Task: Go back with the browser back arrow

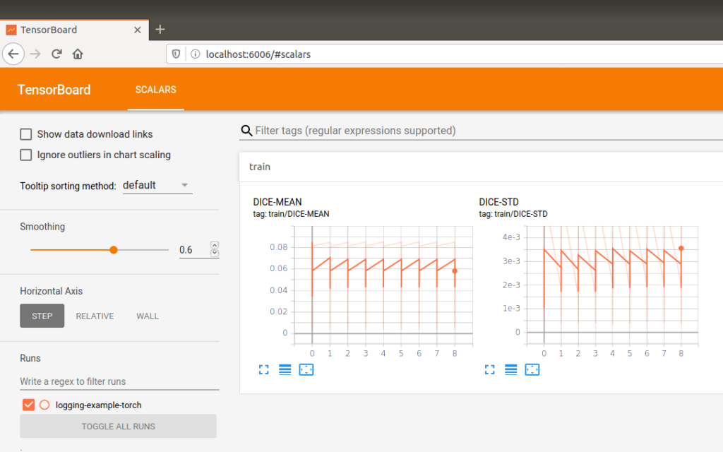Action: 13,54
